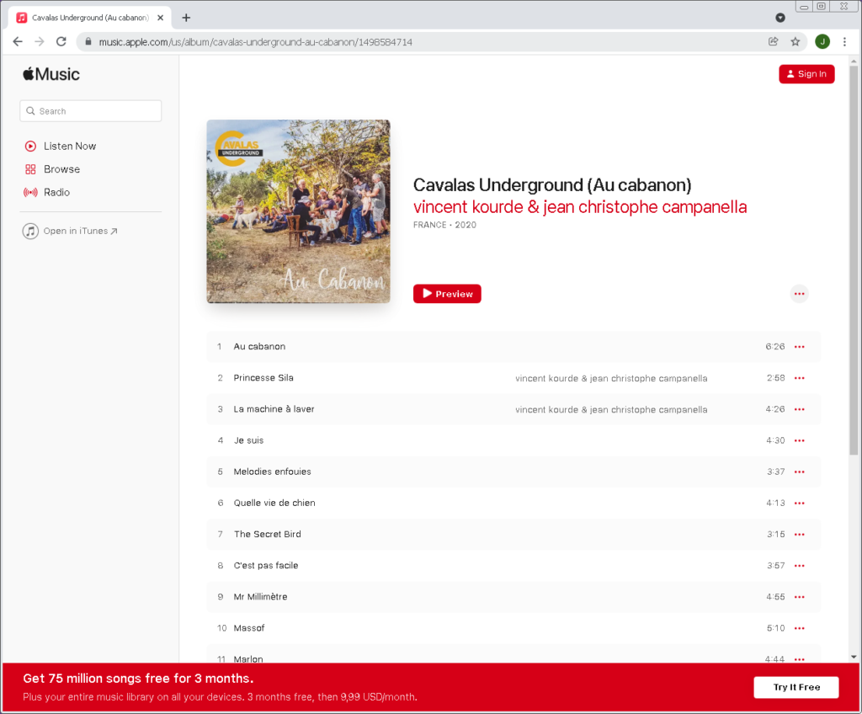Select track 2 Princesse Sila
The width and height of the screenshot is (862, 714).
[x=513, y=378]
